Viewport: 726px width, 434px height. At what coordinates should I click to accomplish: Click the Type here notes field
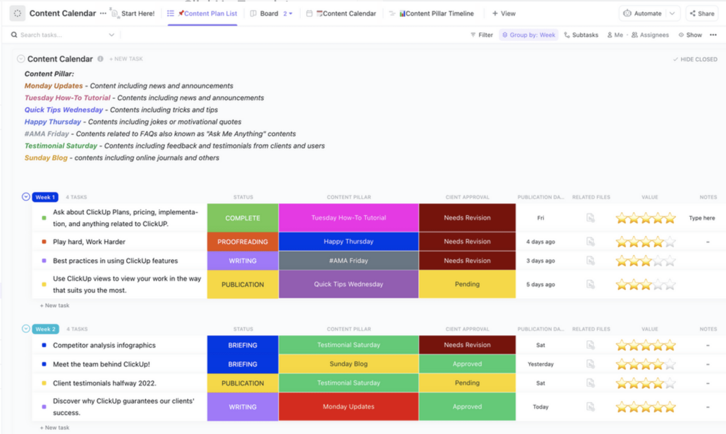click(x=702, y=217)
